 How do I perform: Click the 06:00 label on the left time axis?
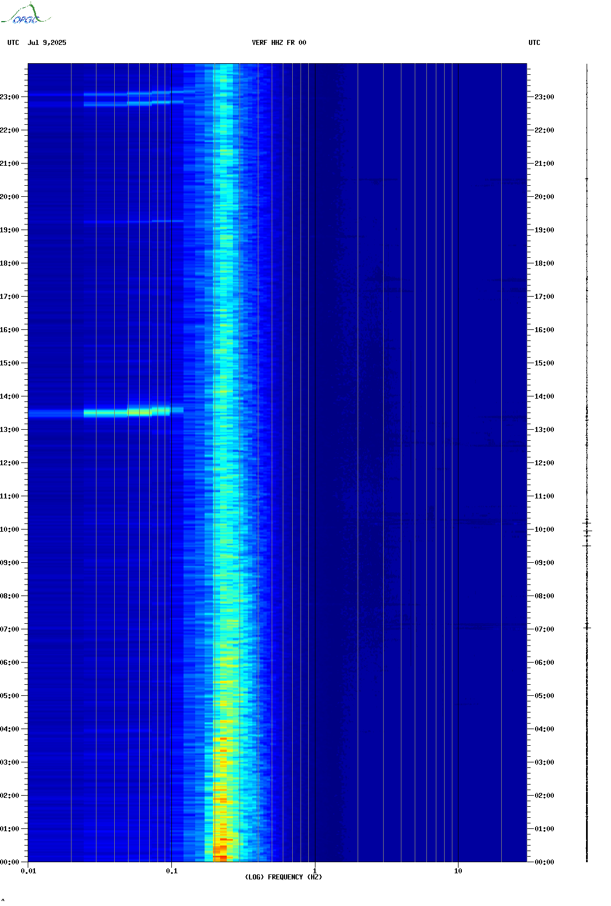(x=9, y=663)
